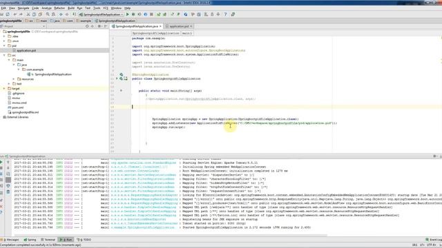
Task: Click the Scroll from Source target icon
Action: coord(87,26)
